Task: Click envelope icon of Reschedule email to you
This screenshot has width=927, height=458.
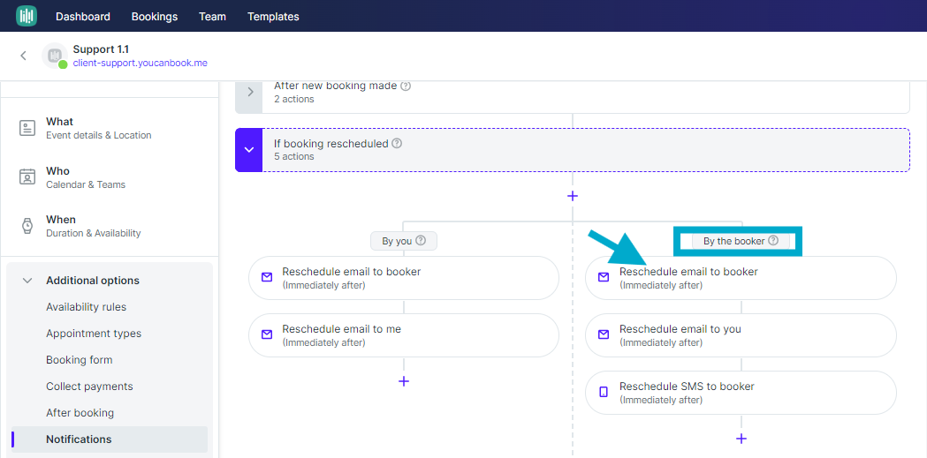Action: click(x=604, y=334)
